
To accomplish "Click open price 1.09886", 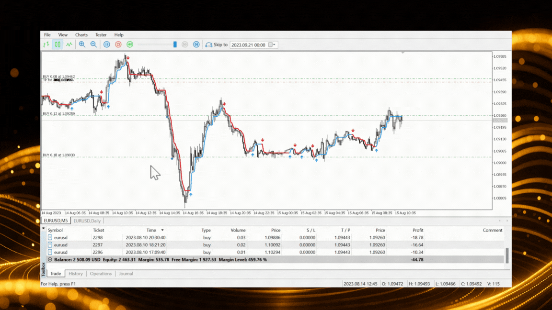I will click(x=273, y=238).
